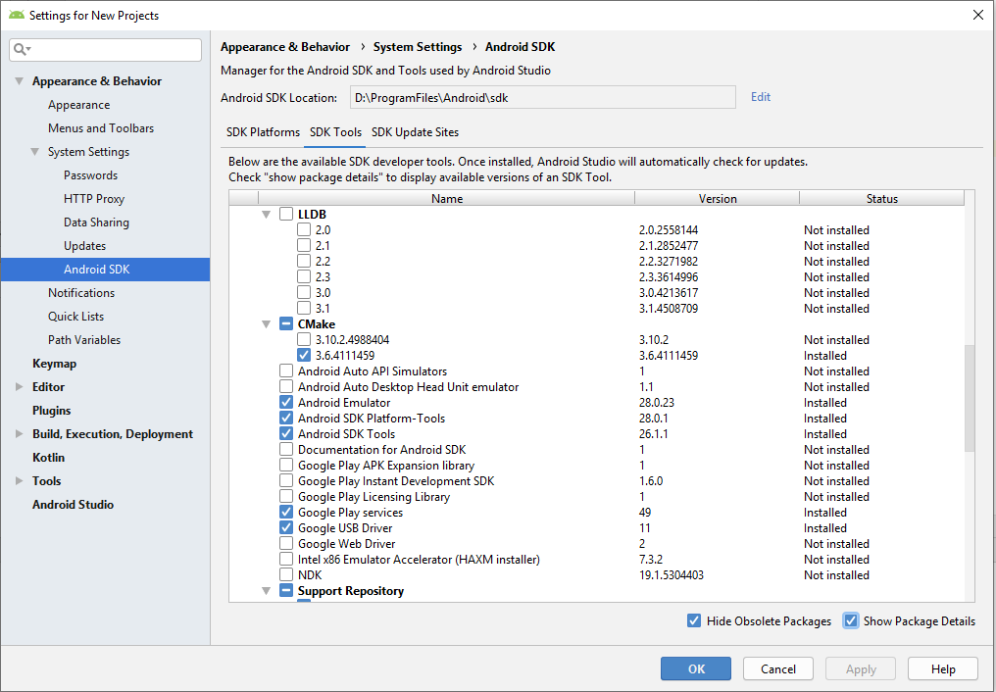Image resolution: width=996 pixels, height=692 pixels.
Task: Check Documentation for Android SDK checkbox
Action: 286,450
